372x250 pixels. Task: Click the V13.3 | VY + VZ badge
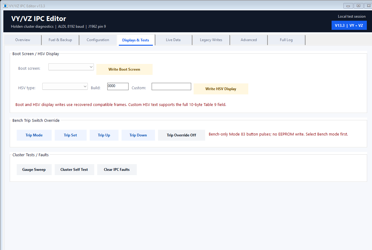point(349,26)
